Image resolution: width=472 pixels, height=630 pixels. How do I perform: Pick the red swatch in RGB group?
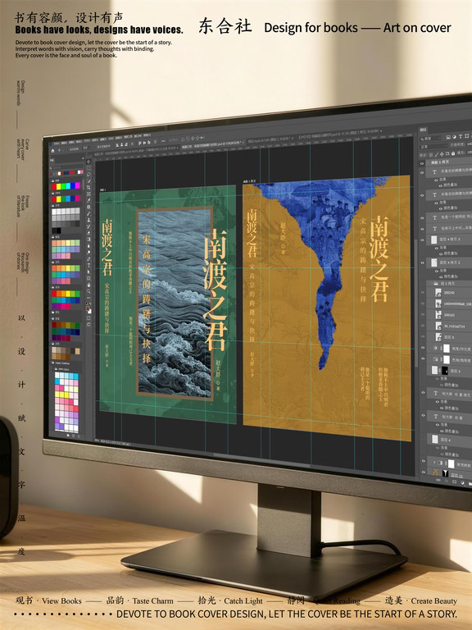coord(54,186)
